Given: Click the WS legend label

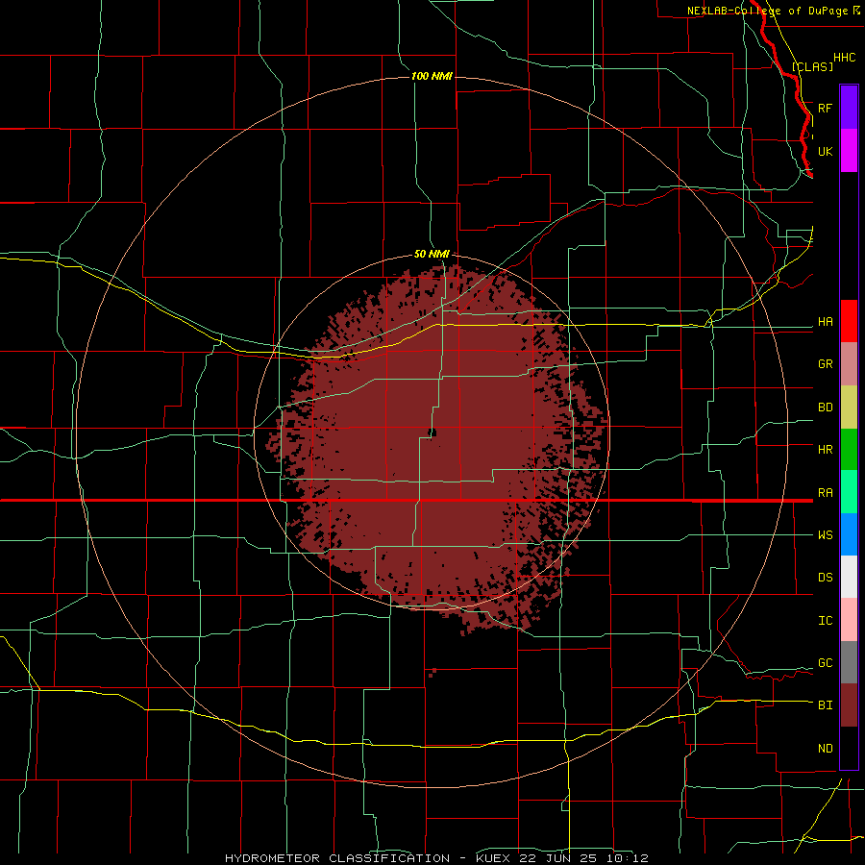Looking at the screenshot, I should pyautogui.click(x=825, y=535).
